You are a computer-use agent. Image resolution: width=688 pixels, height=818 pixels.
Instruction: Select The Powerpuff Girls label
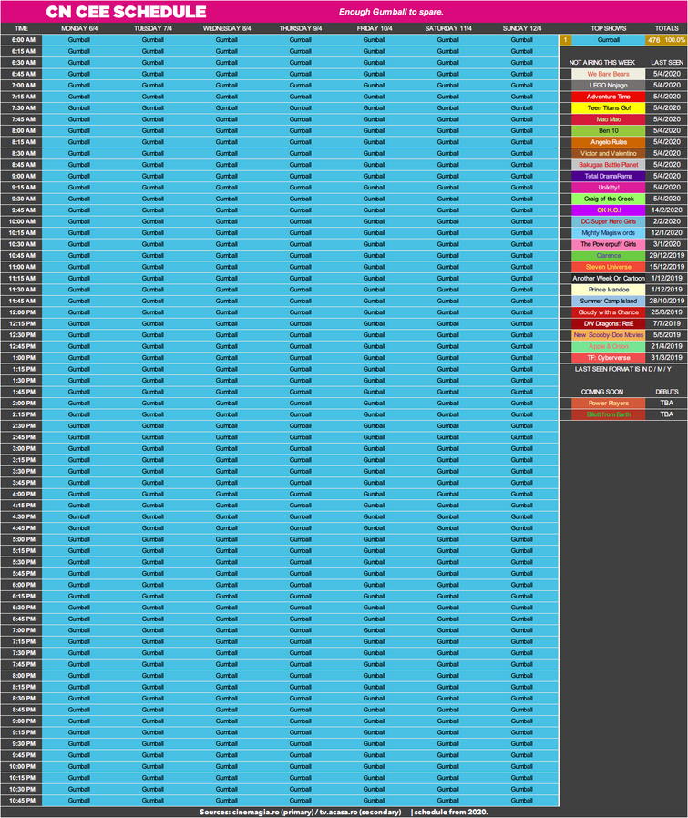(x=609, y=244)
